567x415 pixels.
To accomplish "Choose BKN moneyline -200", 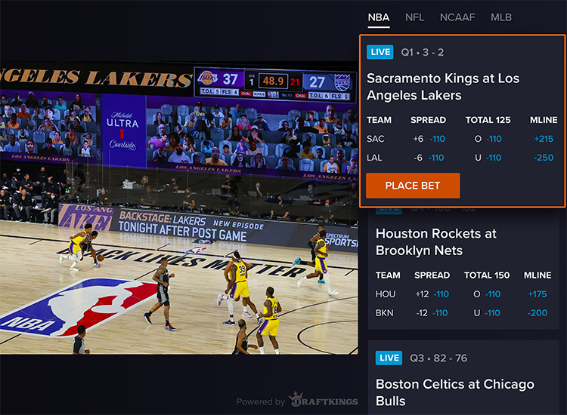I will (538, 313).
